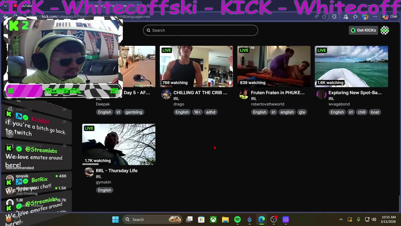Click the microphone icon in system tray

pos(358,219)
